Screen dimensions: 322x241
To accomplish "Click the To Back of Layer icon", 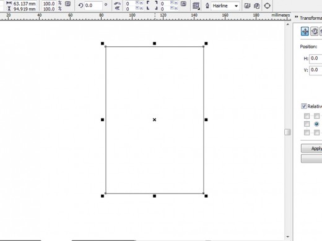I will [x=256, y=6].
